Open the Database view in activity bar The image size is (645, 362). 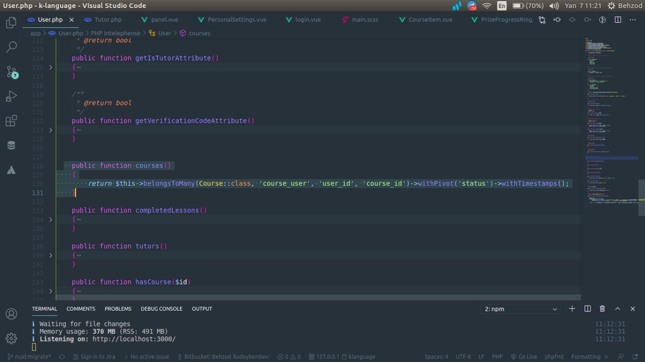pos(11,146)
